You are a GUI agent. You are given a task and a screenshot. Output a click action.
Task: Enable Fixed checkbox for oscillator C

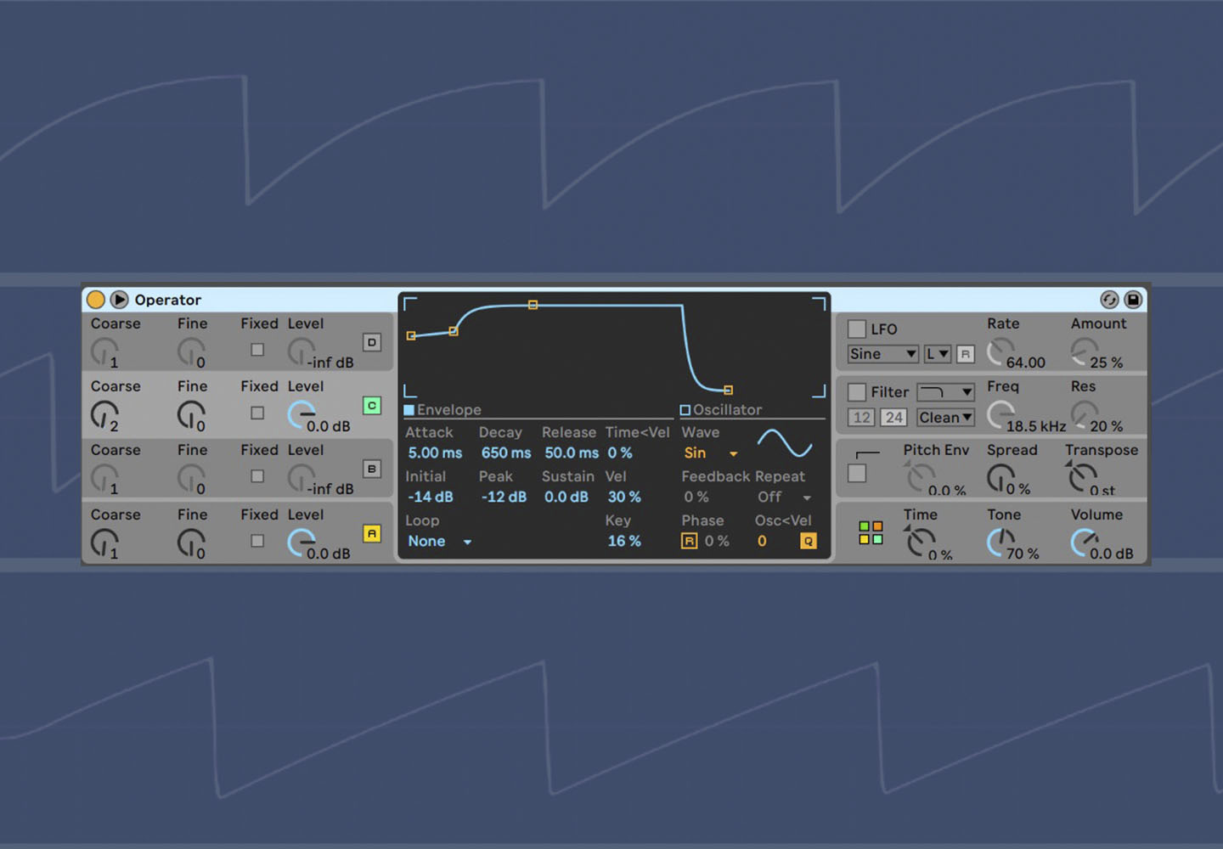tap(257, 413)
